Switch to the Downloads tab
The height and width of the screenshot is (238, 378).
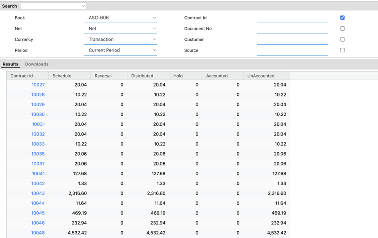point(36,64)
